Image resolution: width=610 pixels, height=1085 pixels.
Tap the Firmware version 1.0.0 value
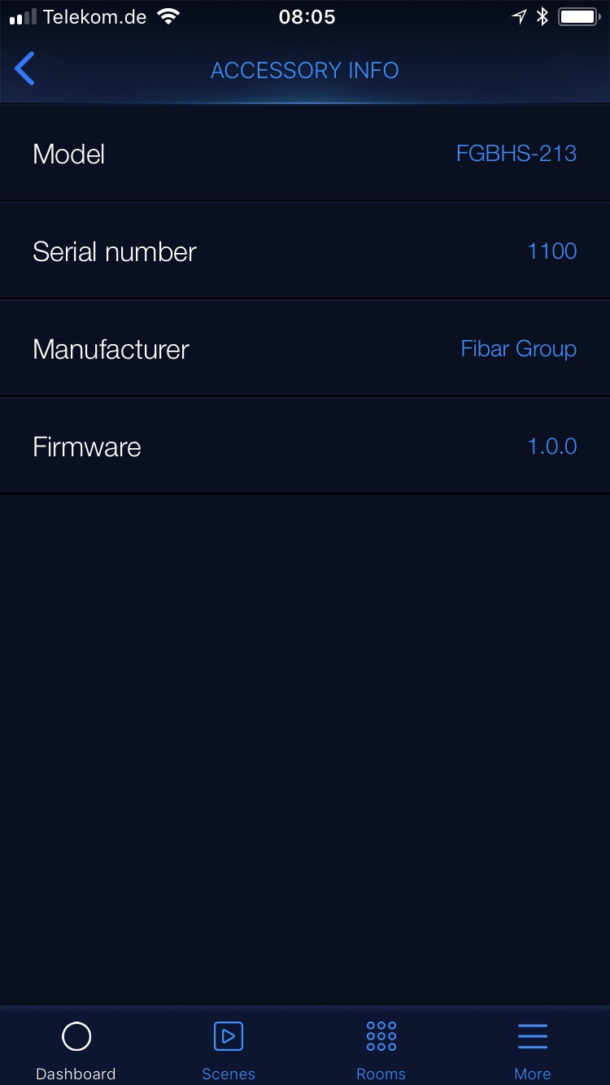tap(552, 447)
